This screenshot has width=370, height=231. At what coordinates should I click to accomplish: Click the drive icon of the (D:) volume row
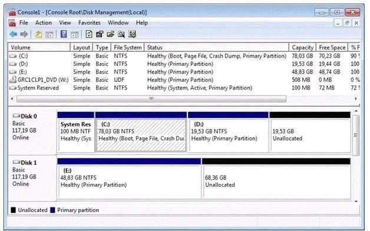[13, 64]
